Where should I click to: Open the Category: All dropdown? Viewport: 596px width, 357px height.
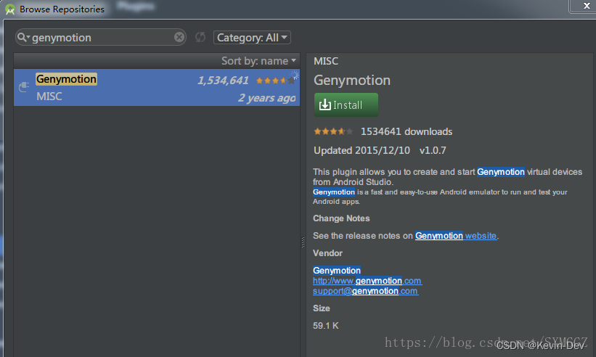click(252, 38)
